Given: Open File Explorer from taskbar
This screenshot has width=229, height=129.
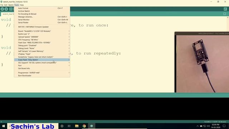Looking at the screenshot, I should [77, 126].
